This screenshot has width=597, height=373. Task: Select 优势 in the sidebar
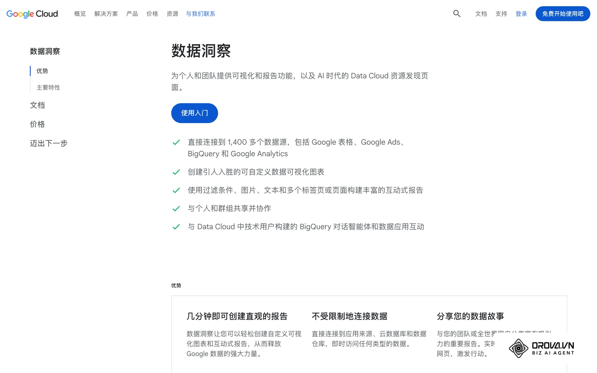[x=42, y=71]
